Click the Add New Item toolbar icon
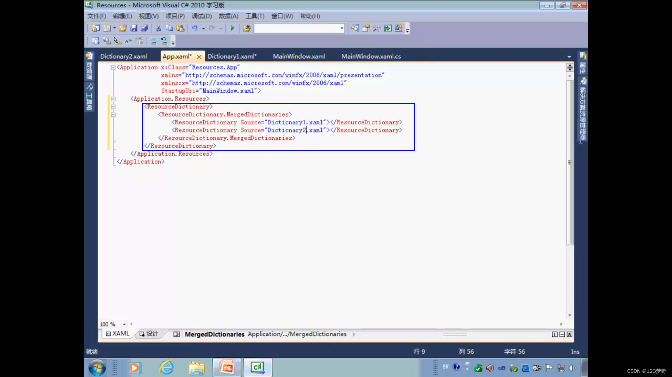 pyautogui.click(x=107, y=28)
